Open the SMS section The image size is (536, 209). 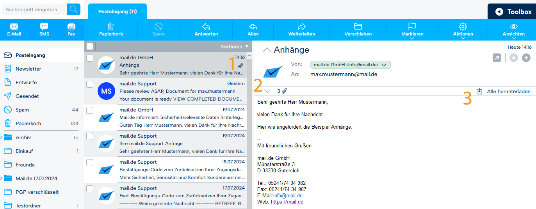tap(44, 30)
